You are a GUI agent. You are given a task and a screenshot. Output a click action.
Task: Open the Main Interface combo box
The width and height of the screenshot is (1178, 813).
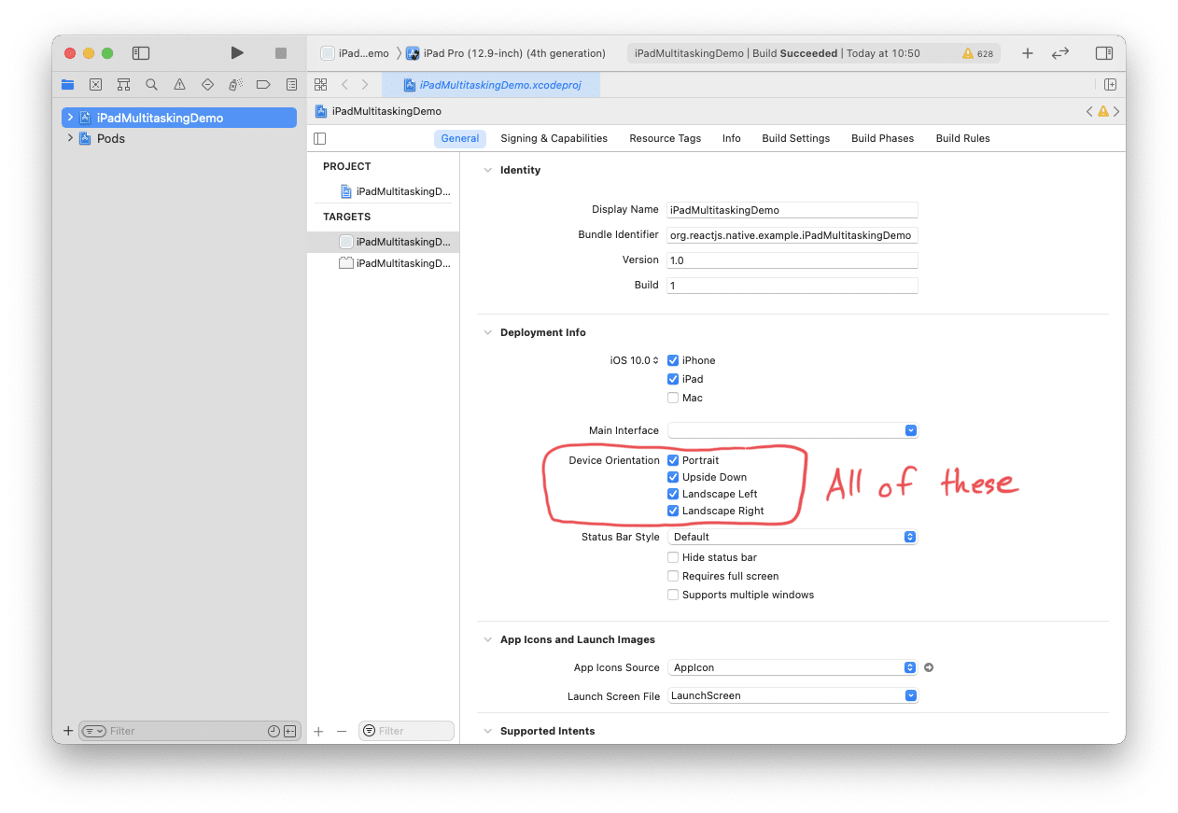tap(792, 430)
